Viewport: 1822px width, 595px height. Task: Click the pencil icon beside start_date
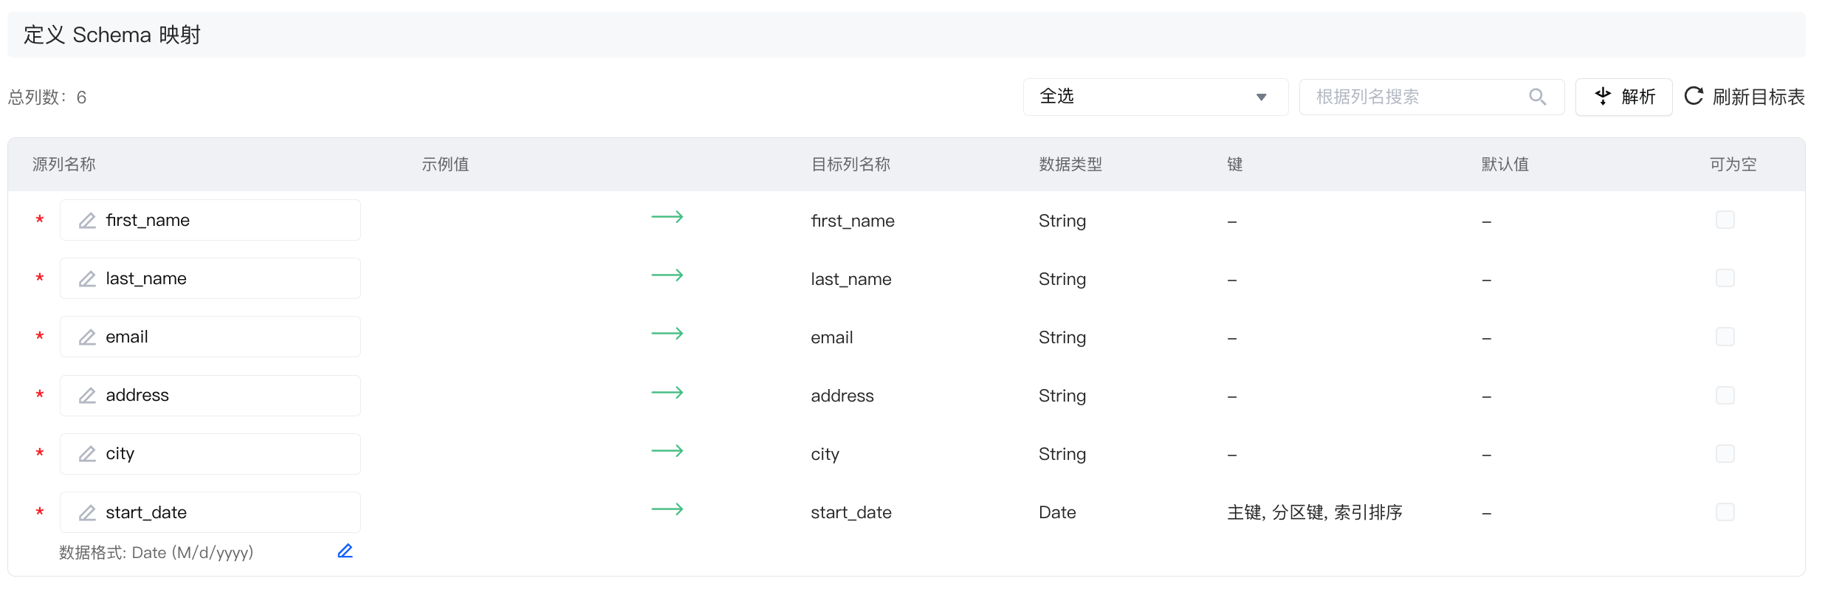[x=87, y=512]
